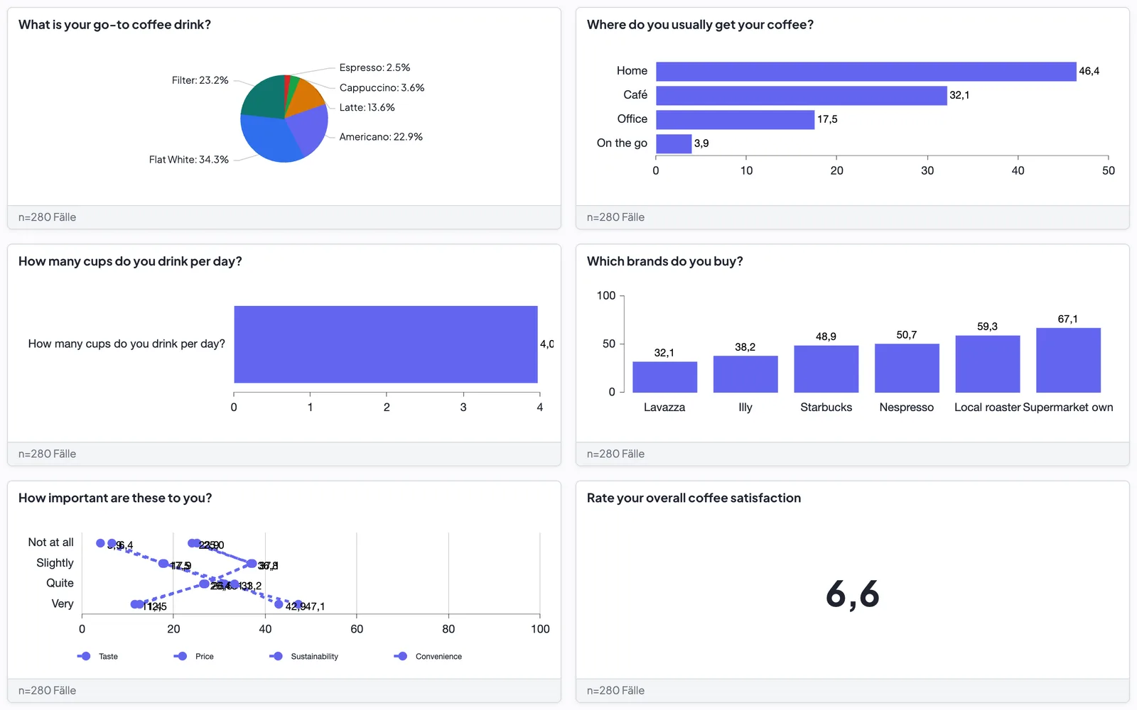Image resolution: width=1137 pixels, height=710 pixels.
Task: Click the large cups-per-day bar
Action: click(x=386, y=344)
